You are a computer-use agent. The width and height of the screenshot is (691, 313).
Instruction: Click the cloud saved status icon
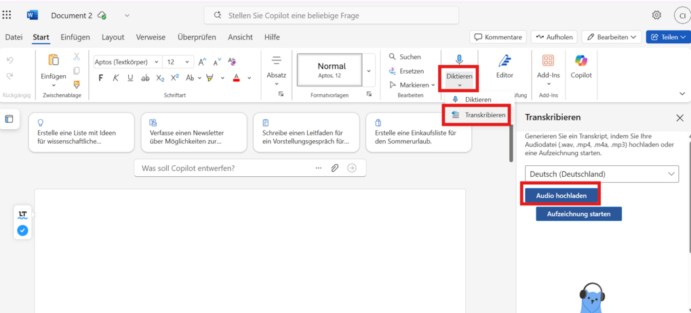(102, 16)
